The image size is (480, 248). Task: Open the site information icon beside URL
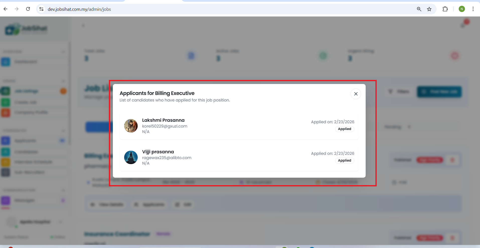point(41,9)
